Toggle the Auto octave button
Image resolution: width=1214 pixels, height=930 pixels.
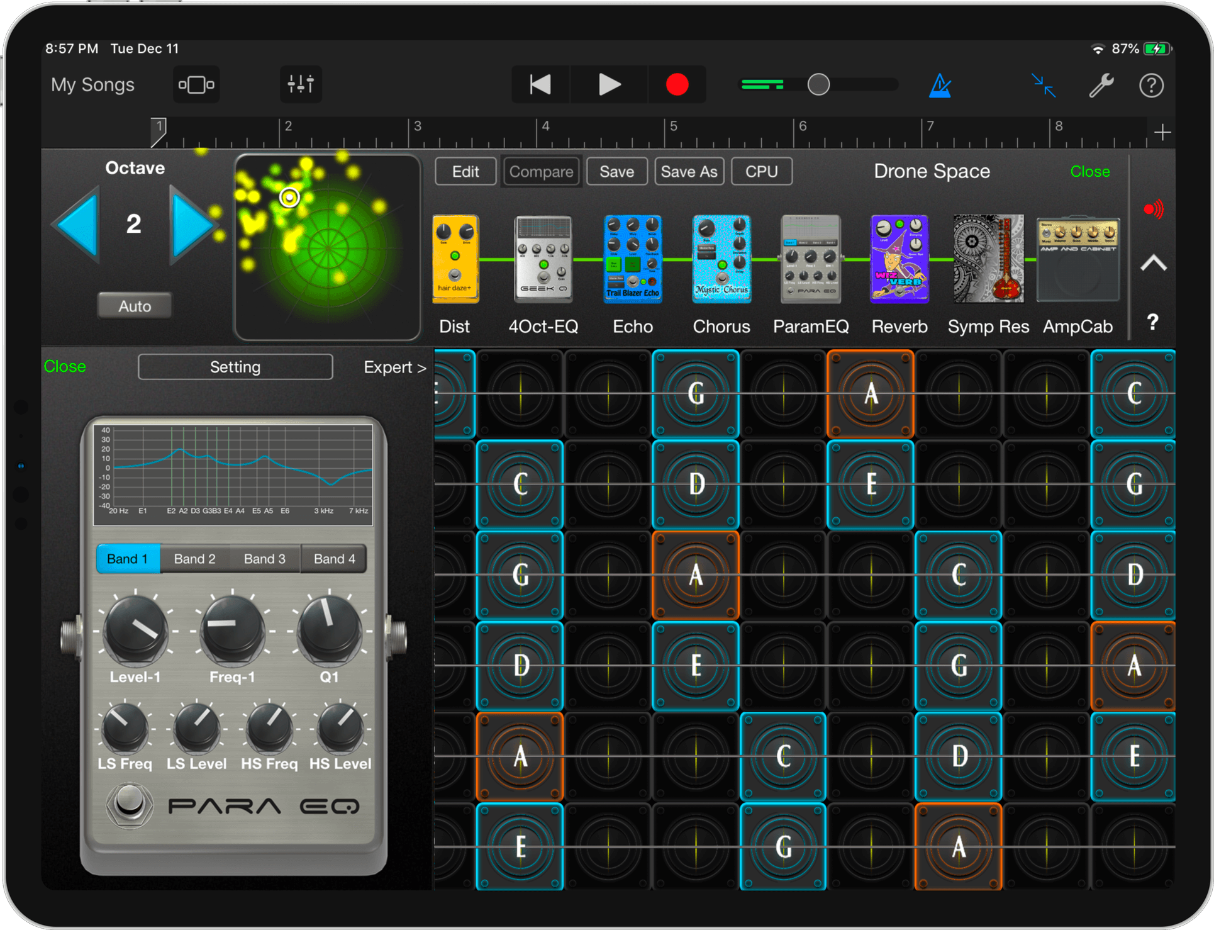coord(135,306)
